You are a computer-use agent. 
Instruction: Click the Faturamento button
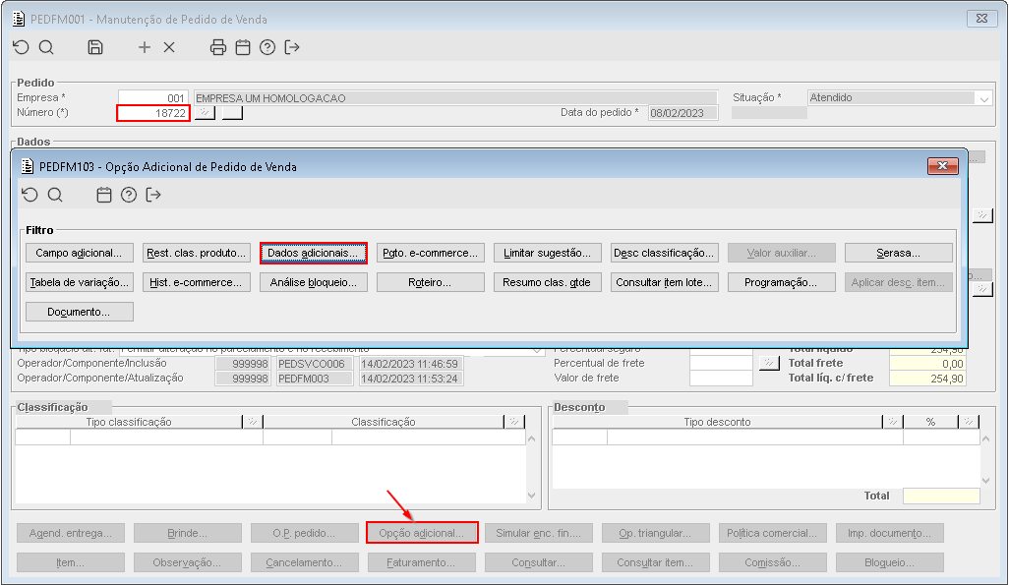[x=422, y=562]
